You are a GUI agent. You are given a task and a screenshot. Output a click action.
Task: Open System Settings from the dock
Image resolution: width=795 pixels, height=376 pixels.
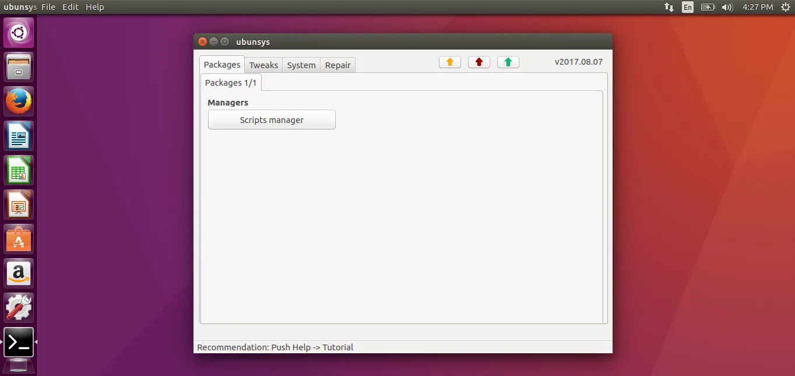[x=19, y=307]
